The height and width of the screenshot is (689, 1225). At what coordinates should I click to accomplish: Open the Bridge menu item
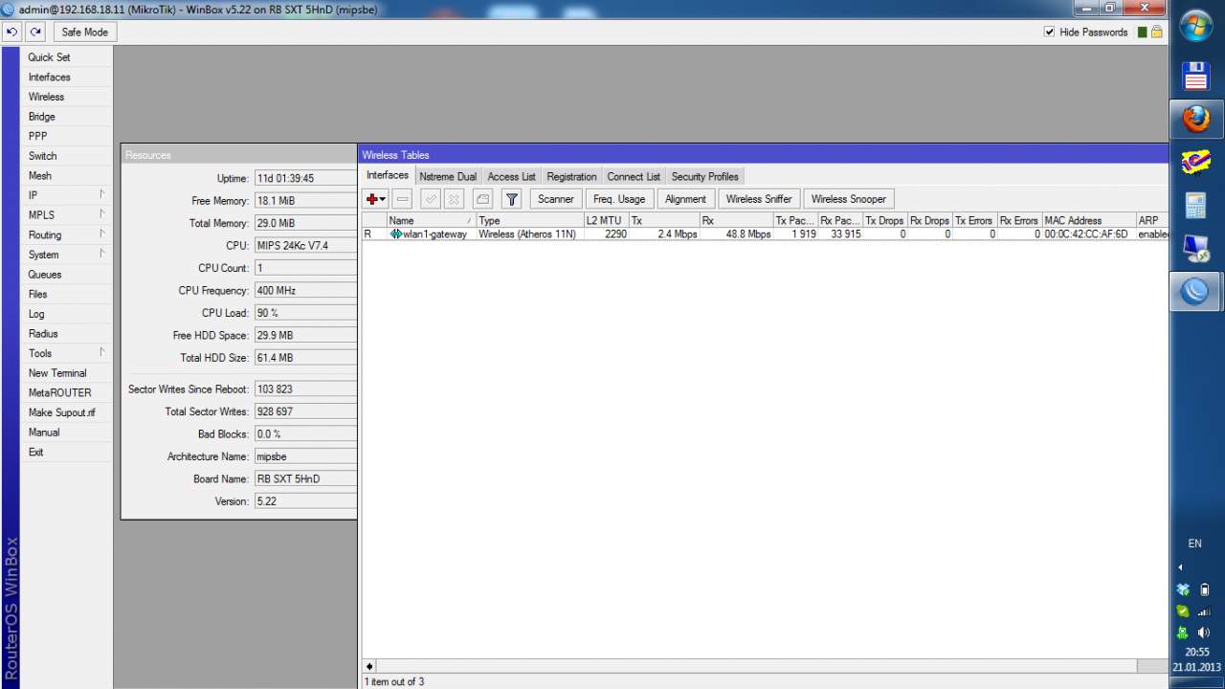[41, 117]
